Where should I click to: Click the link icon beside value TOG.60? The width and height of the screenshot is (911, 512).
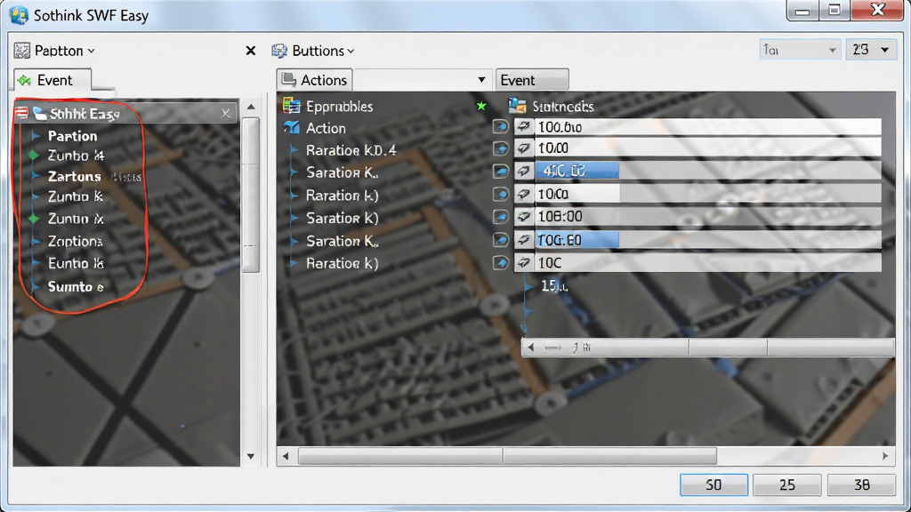(523, 239)
